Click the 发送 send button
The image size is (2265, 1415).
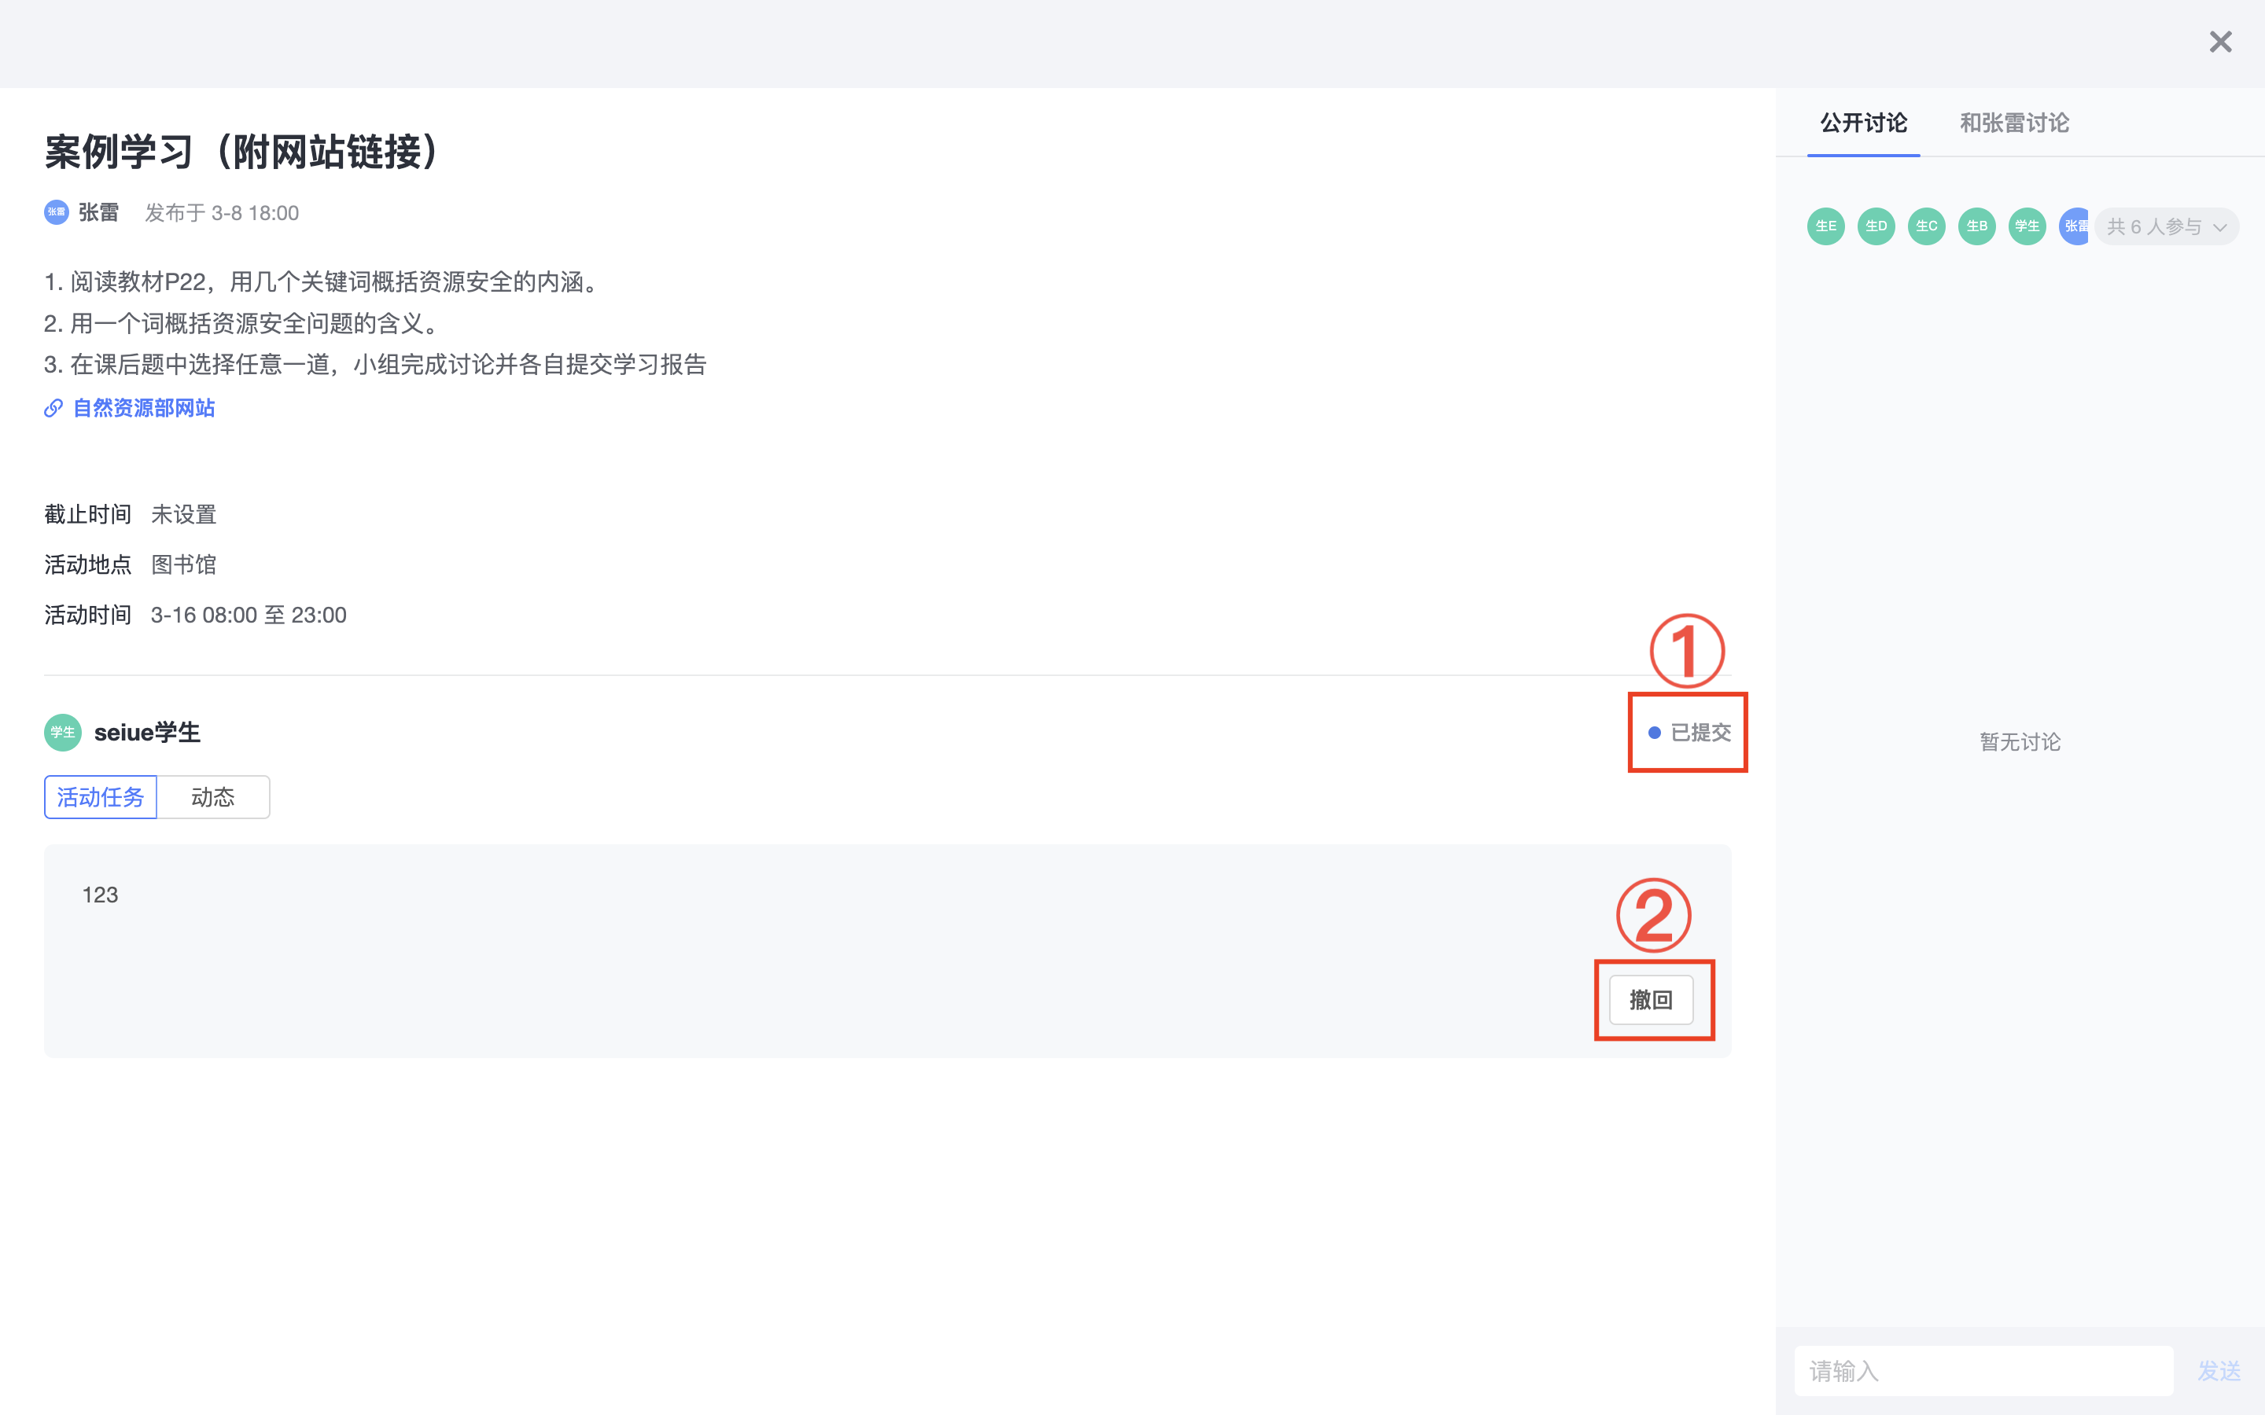pos(2218,1371)
